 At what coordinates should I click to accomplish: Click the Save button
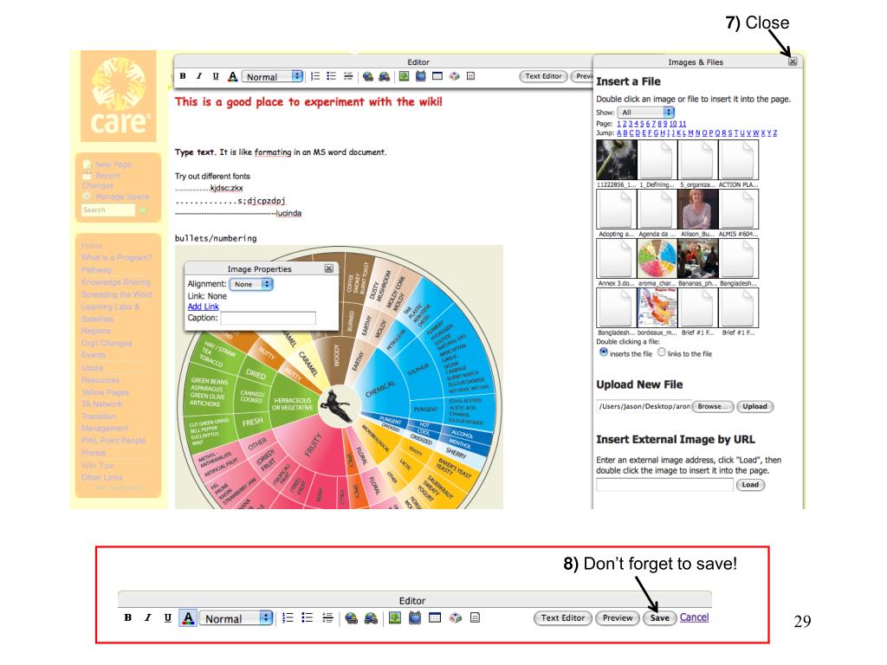(x=659, y=618)
